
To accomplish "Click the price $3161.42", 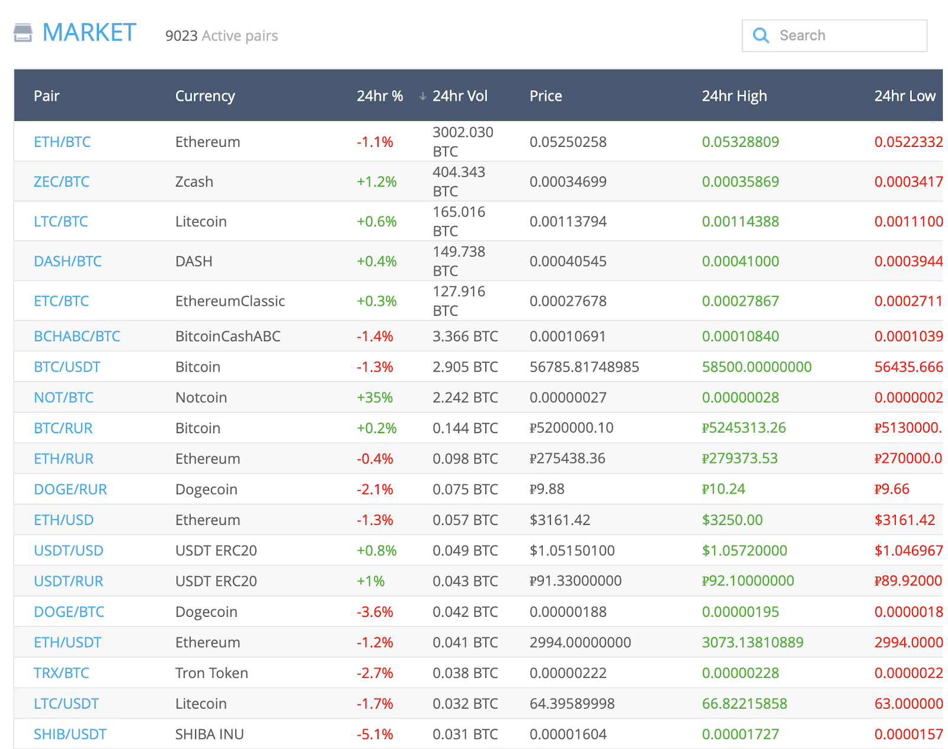I will point(560,520).
